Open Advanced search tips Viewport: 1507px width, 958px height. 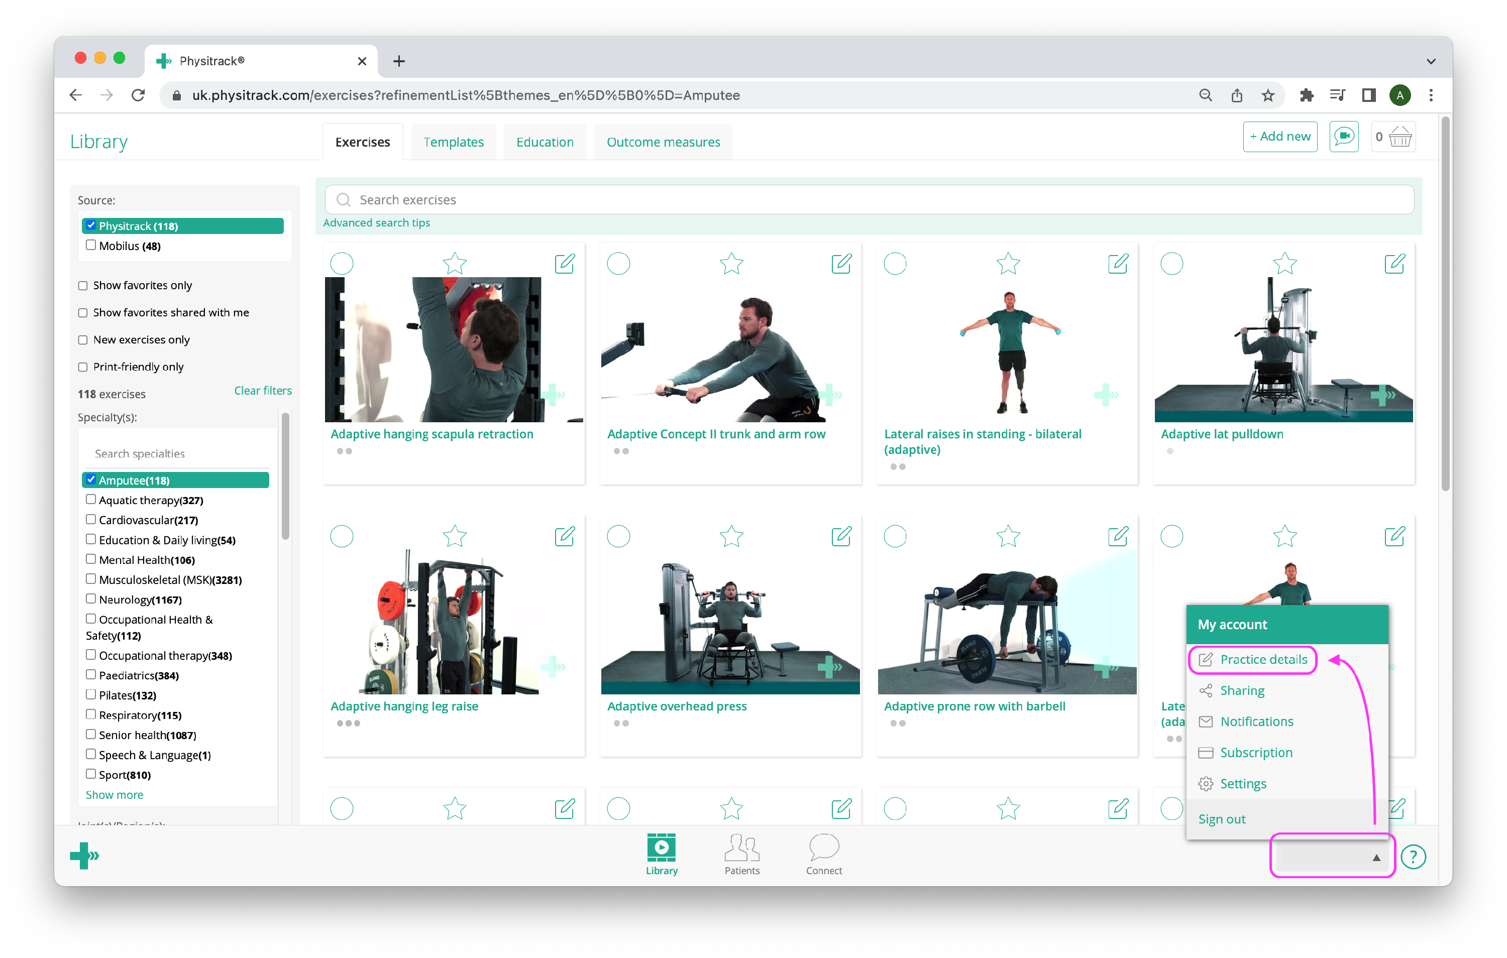click(x=376, y=223)
